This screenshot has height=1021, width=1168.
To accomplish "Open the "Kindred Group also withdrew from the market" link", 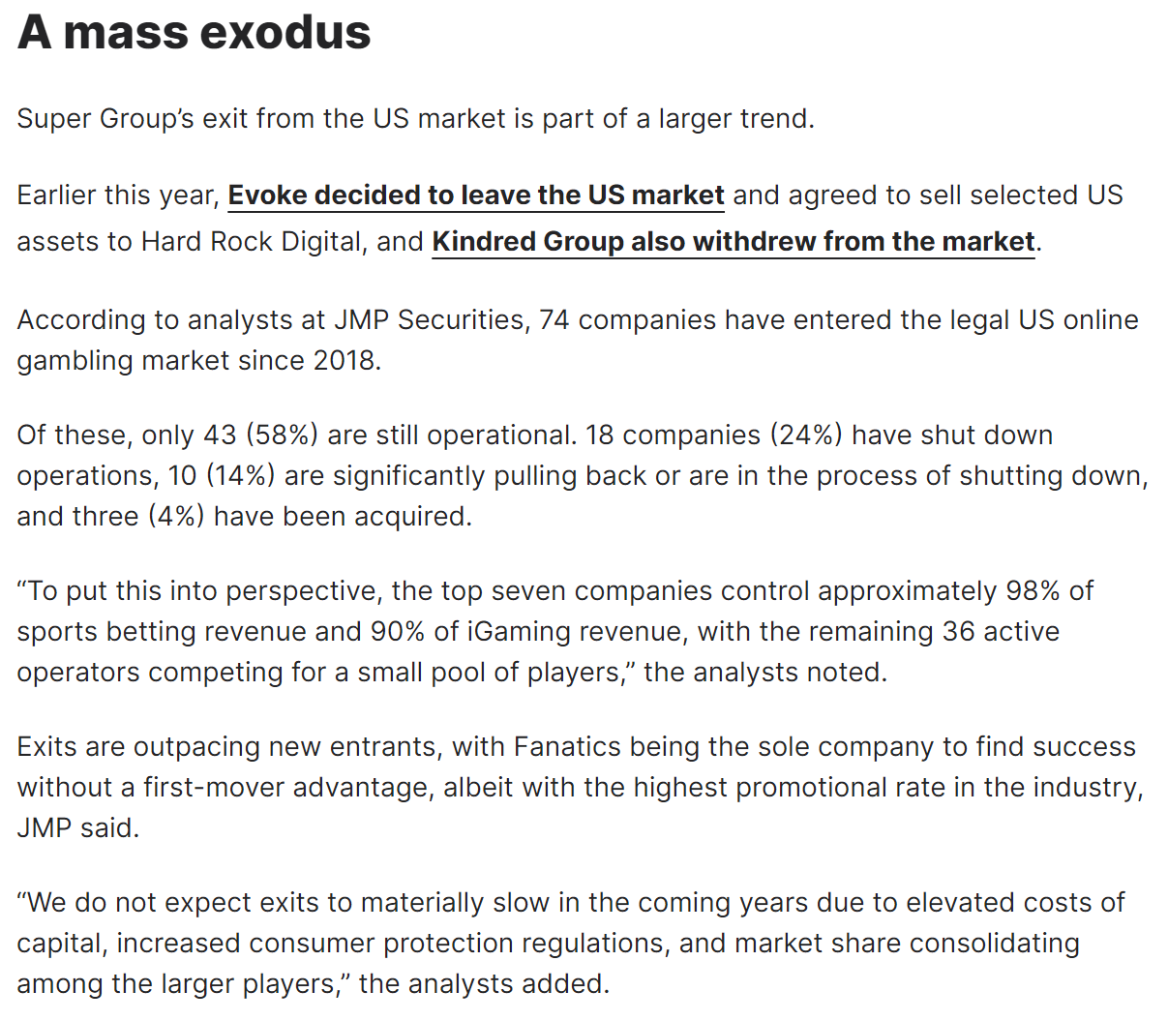I will coord(733,242).
